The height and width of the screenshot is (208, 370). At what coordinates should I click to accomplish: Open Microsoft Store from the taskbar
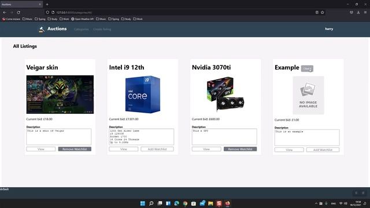pos(194,203)
